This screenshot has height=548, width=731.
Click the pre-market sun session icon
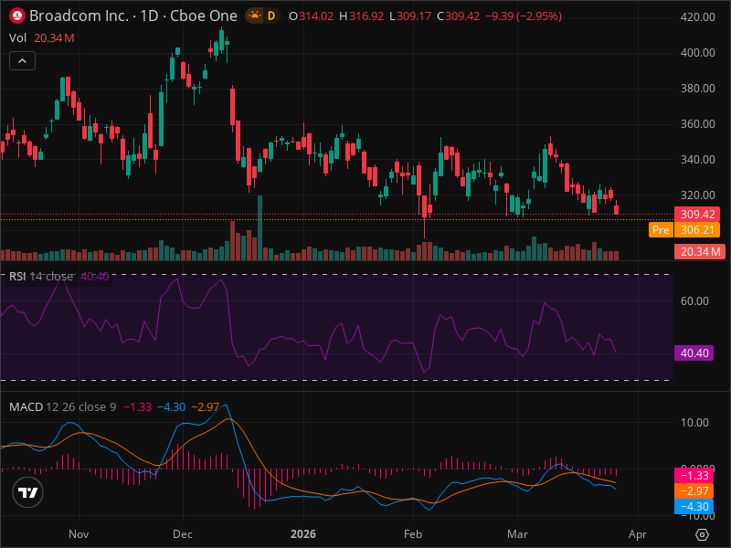[255, 16]
